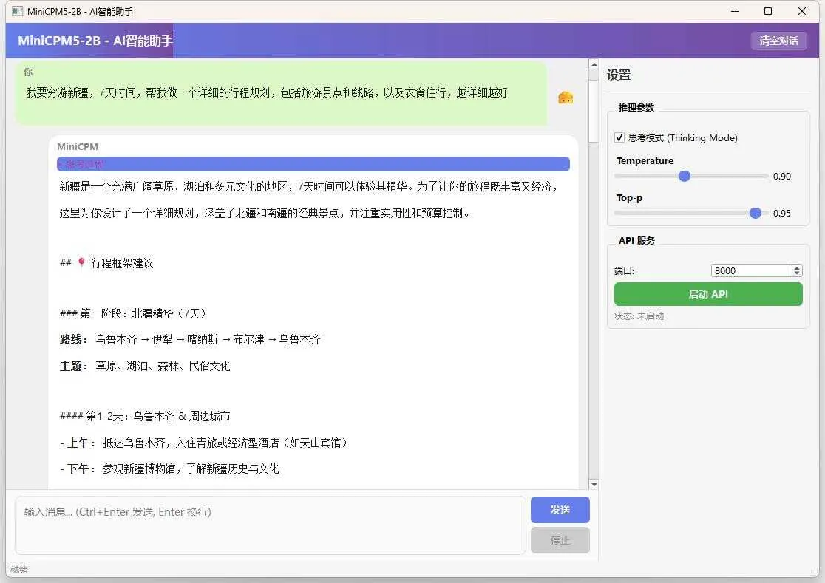Screen dimensions: 825x583
Task: Click the 就绪 status bar text
Action: [19, 570]
